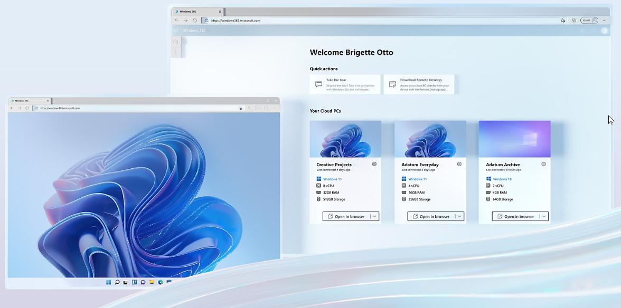The width and height of the screenshot is (621, 308).
Task: Open Microsoft Edge from Cloud PC taskbar
Action: click(160, 282)
